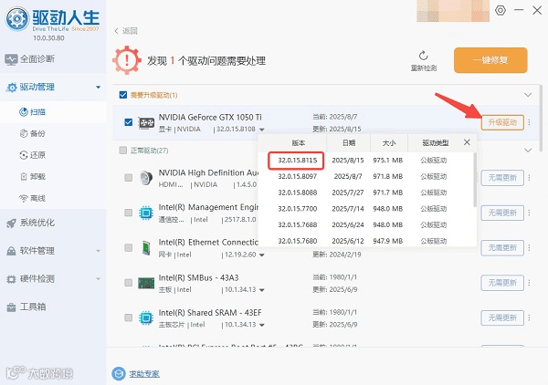Click the Intel Ethernet Connection network card icon
The image size is (548, 385).
[x=146, y=248]
